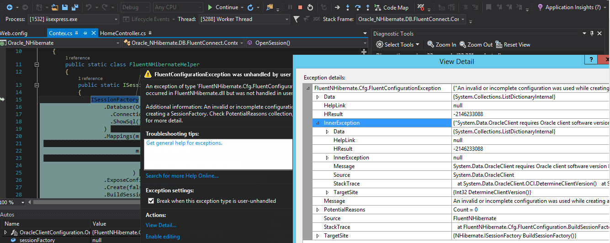Image resolution: width=610 pixels, height=243 pixels.
Task: Click 'Get general help for exceptions' link
Action: (184, 143)
